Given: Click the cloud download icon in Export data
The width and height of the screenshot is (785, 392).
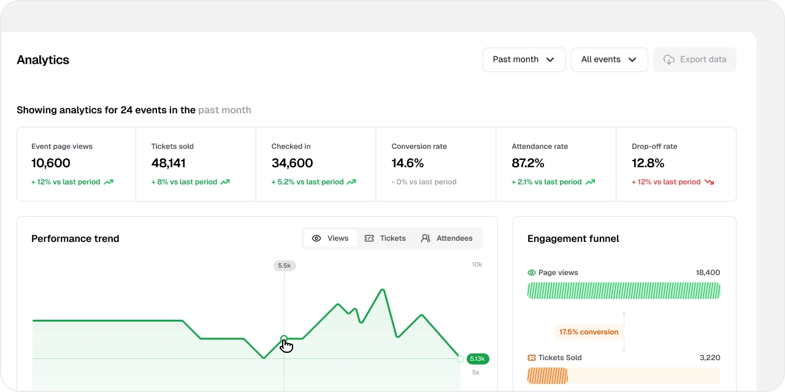Looking at the screenshot, I should click(x=669, y=59).
